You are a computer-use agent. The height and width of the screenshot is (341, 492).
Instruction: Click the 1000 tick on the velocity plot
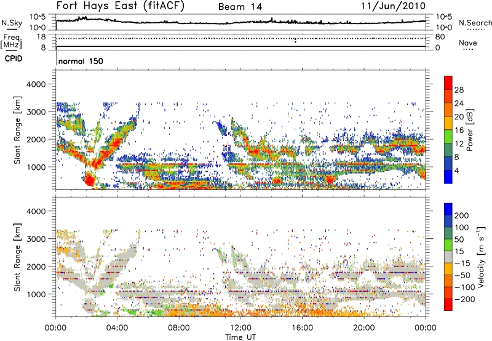pos(36,294)
